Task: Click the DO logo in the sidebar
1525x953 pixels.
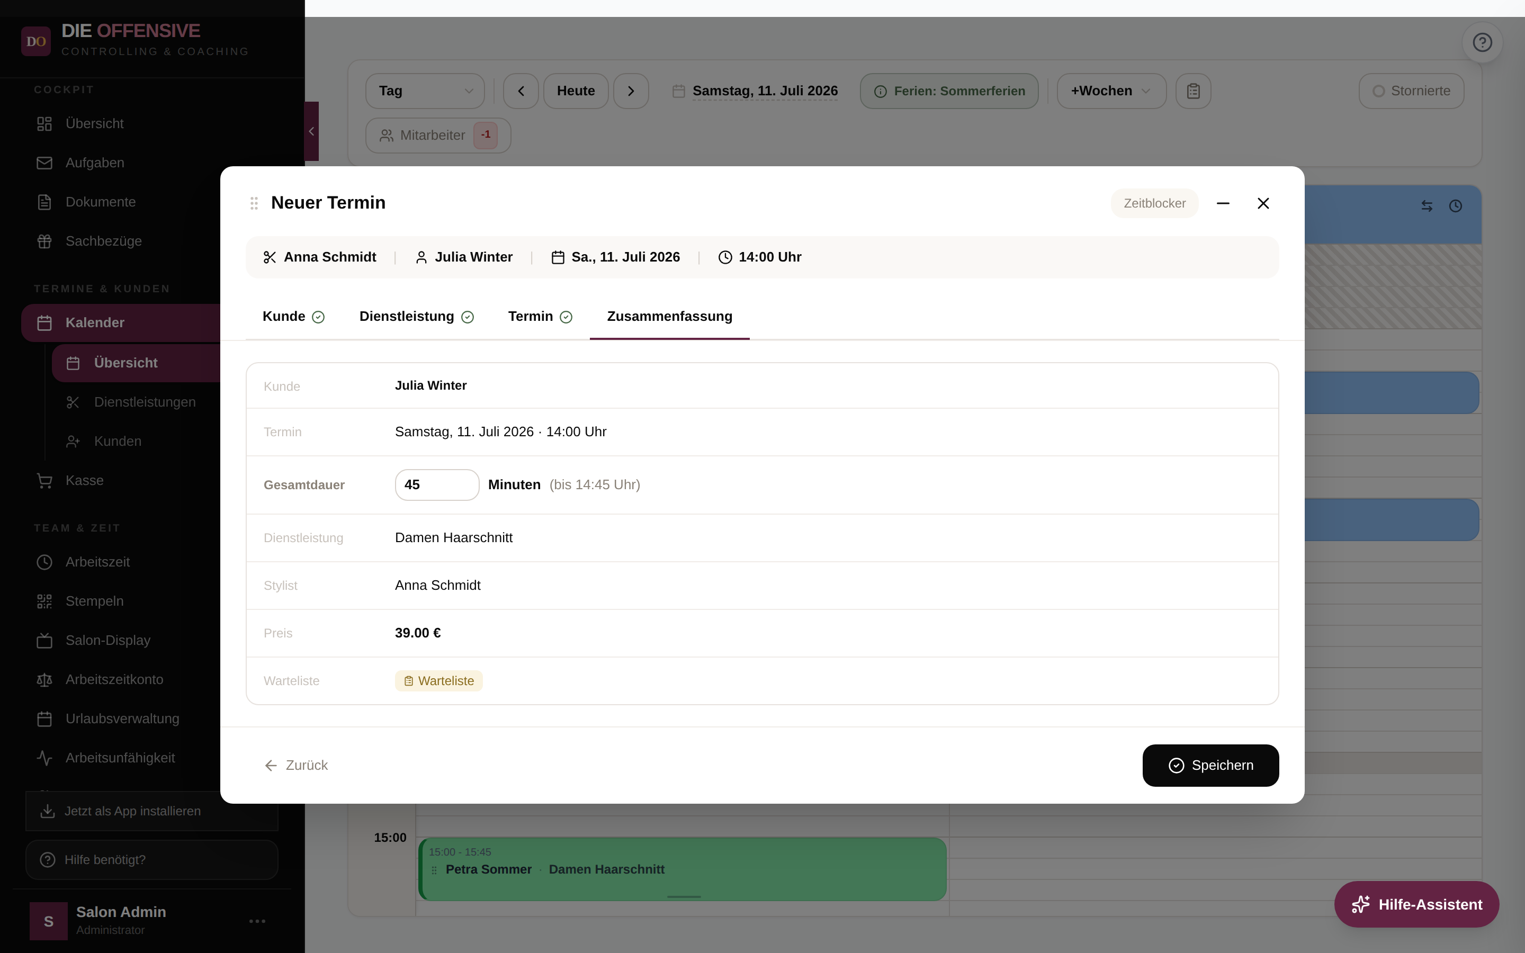Action: pyautogui.click(x=36, y=42)
